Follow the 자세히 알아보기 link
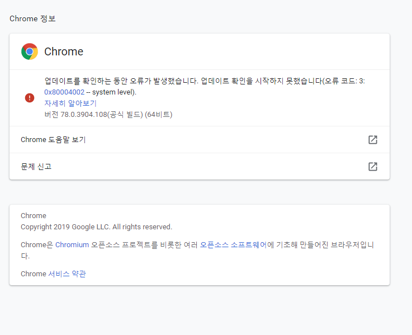This screenshot has height=335, width=412. [70, 103]
